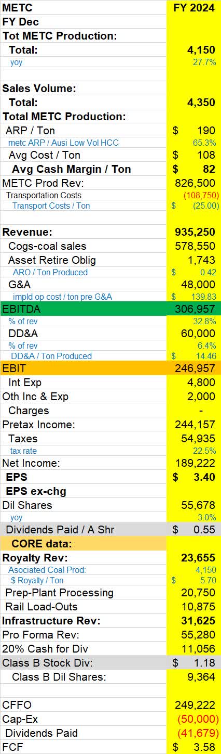Select the FY Dec label cell
The height and width of the screenshot is (754, 221).
(84, 22)
